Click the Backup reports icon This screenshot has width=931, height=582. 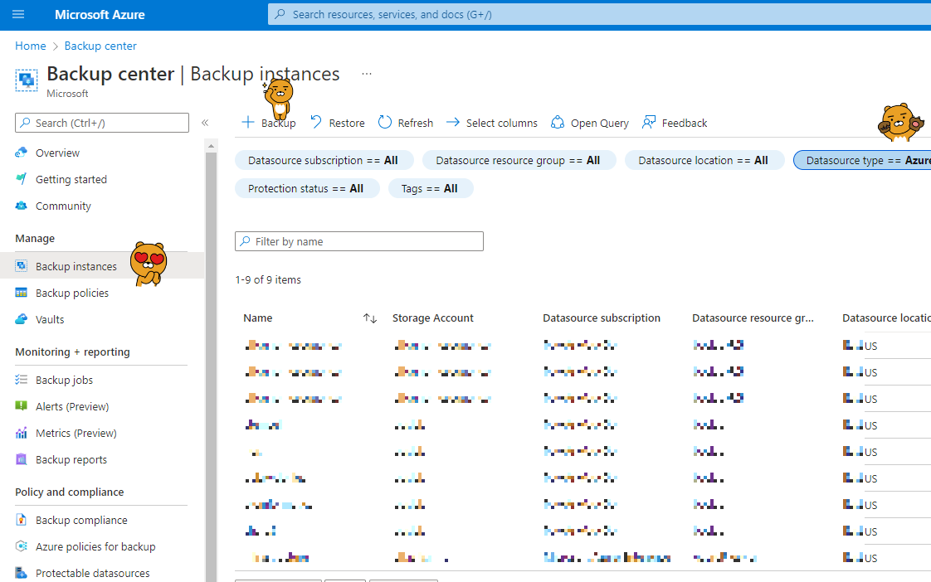tap(22, 459)
